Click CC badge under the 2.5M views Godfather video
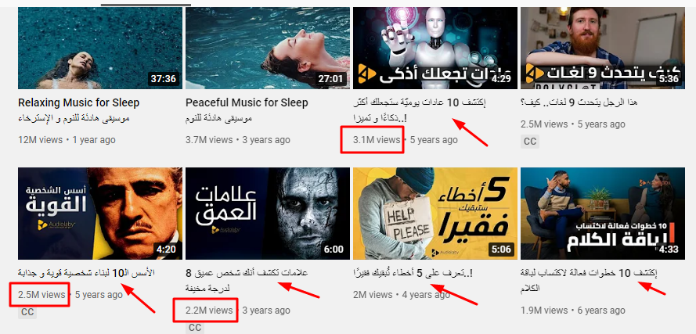 27,312
